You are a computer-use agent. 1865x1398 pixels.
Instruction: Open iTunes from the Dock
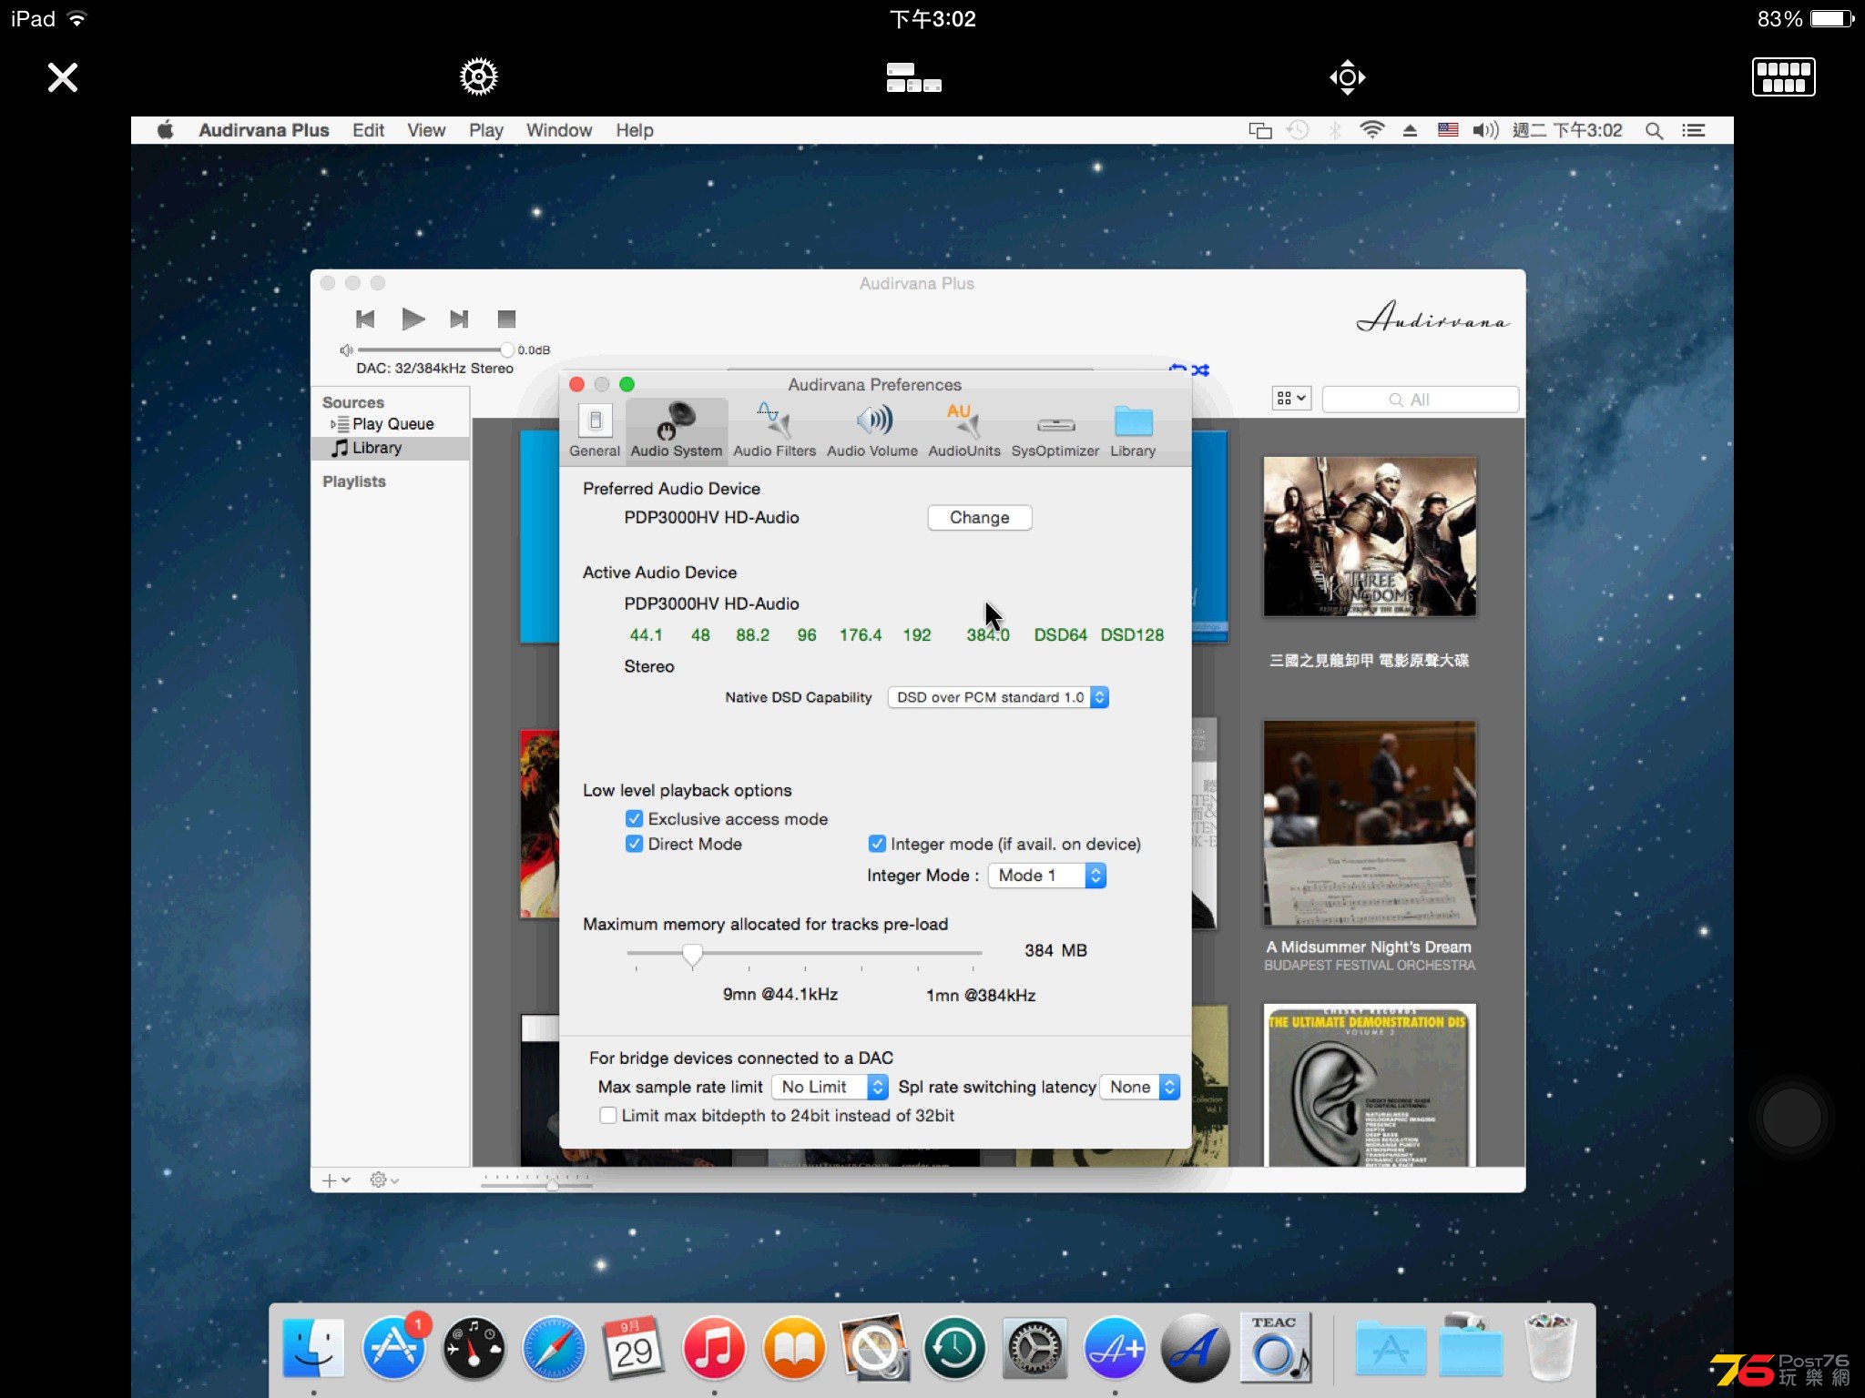click(714, 1348)
